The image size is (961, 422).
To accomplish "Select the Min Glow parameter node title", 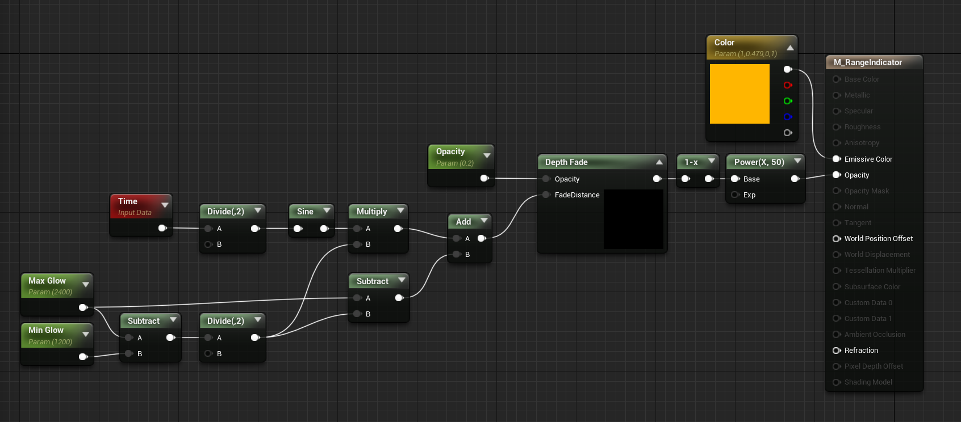I will [x=46, y=330].
